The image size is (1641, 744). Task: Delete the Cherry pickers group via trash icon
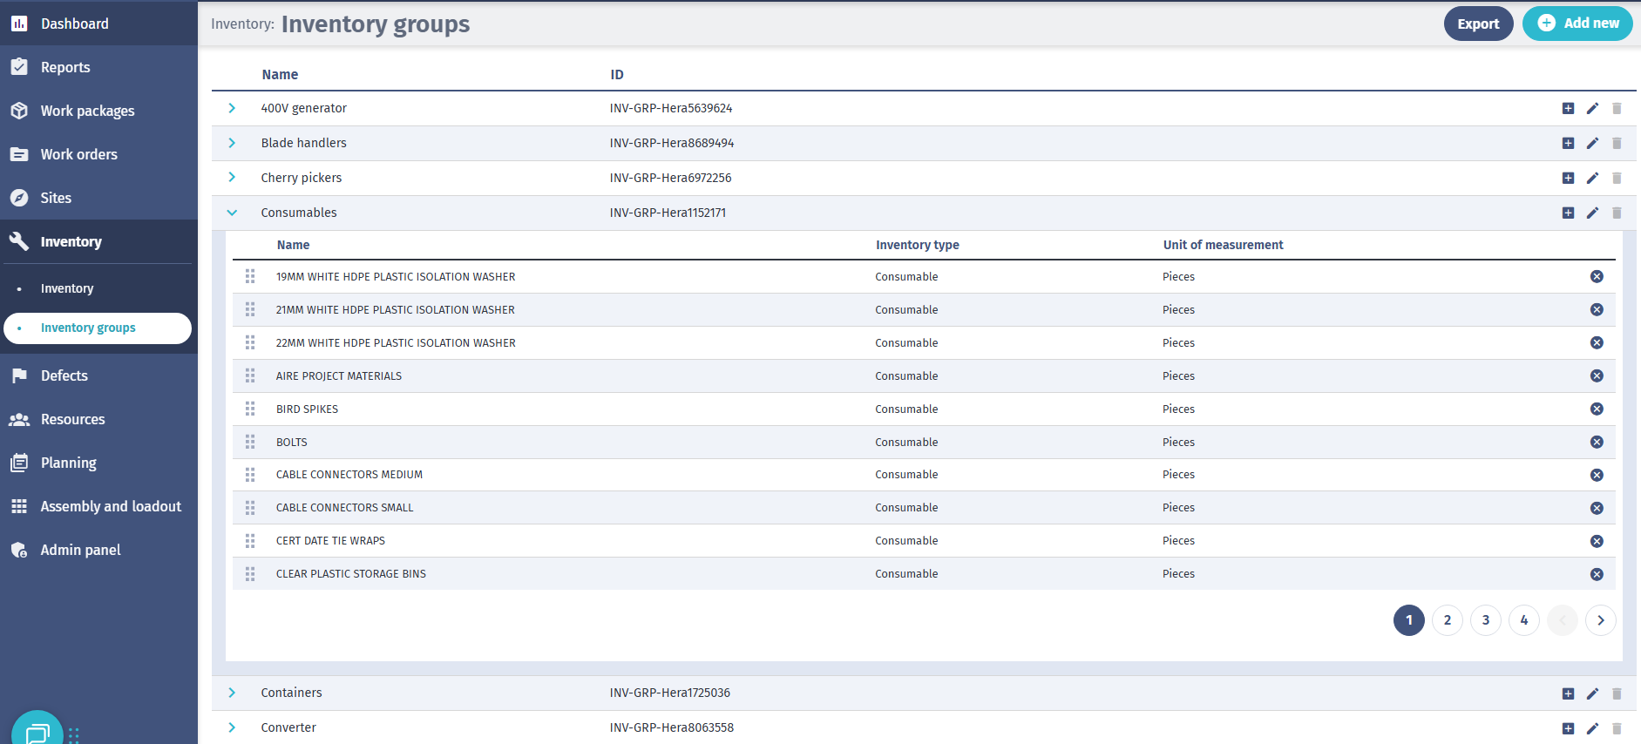[x=1617, y=178]
